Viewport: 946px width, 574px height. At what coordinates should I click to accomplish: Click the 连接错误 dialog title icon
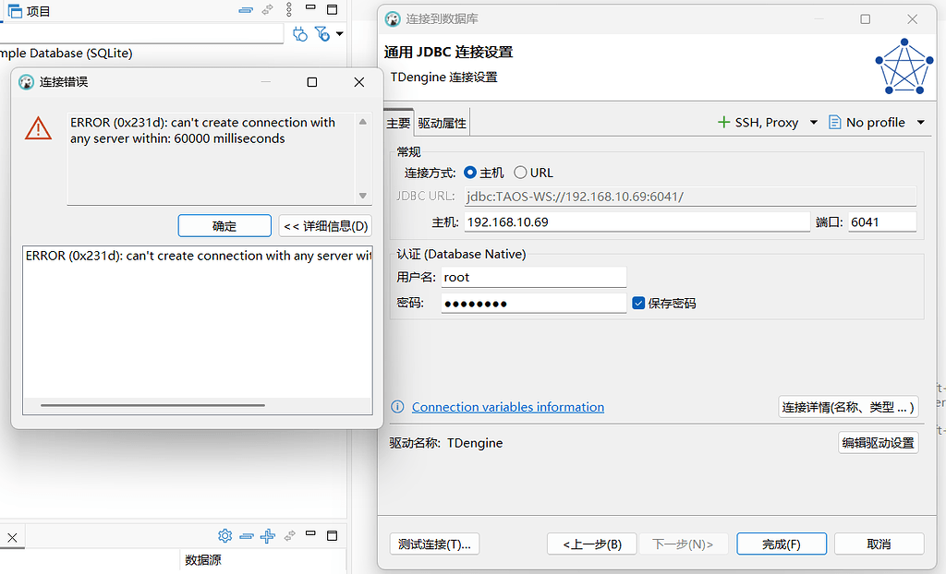click(26, 82)
